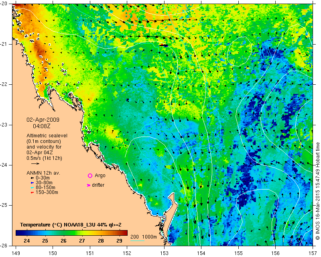The image size is (321, 257).
Task: Click the magenta drifter arrow symbol
Action: [x=88, y=185]
